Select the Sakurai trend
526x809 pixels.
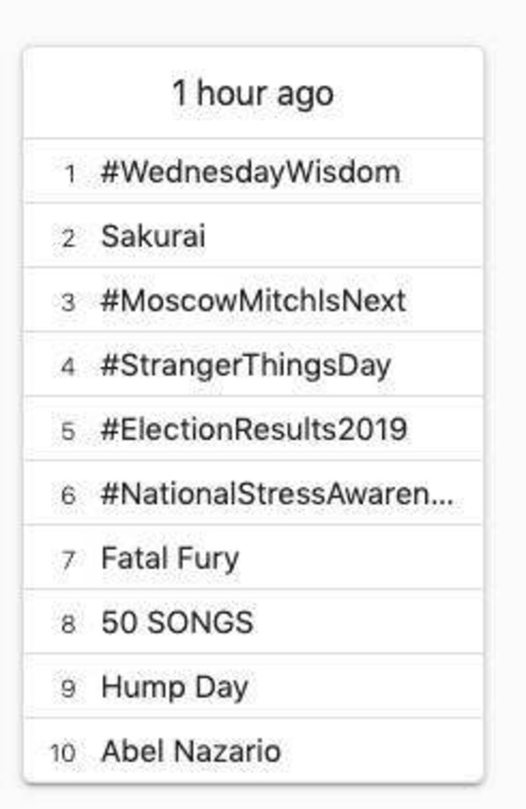[153, 237]
